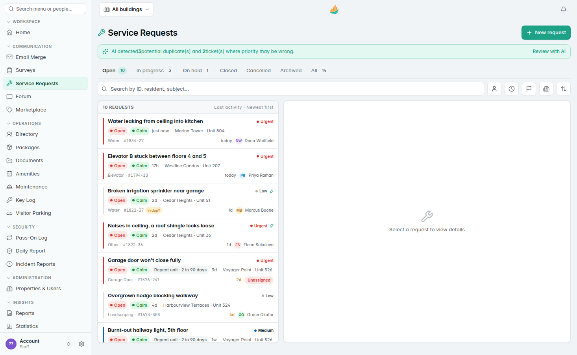Open the All buildings dropdown
577x355 pixels.
(x=126, y=9)
